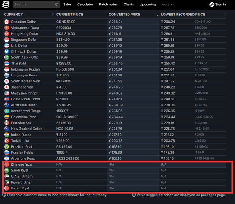Click the Brazilian Real flag icon

(x=7, y=147)
